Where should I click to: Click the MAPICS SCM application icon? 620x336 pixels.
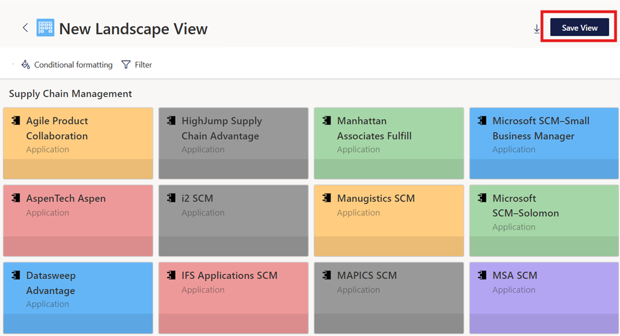(327, 275)
